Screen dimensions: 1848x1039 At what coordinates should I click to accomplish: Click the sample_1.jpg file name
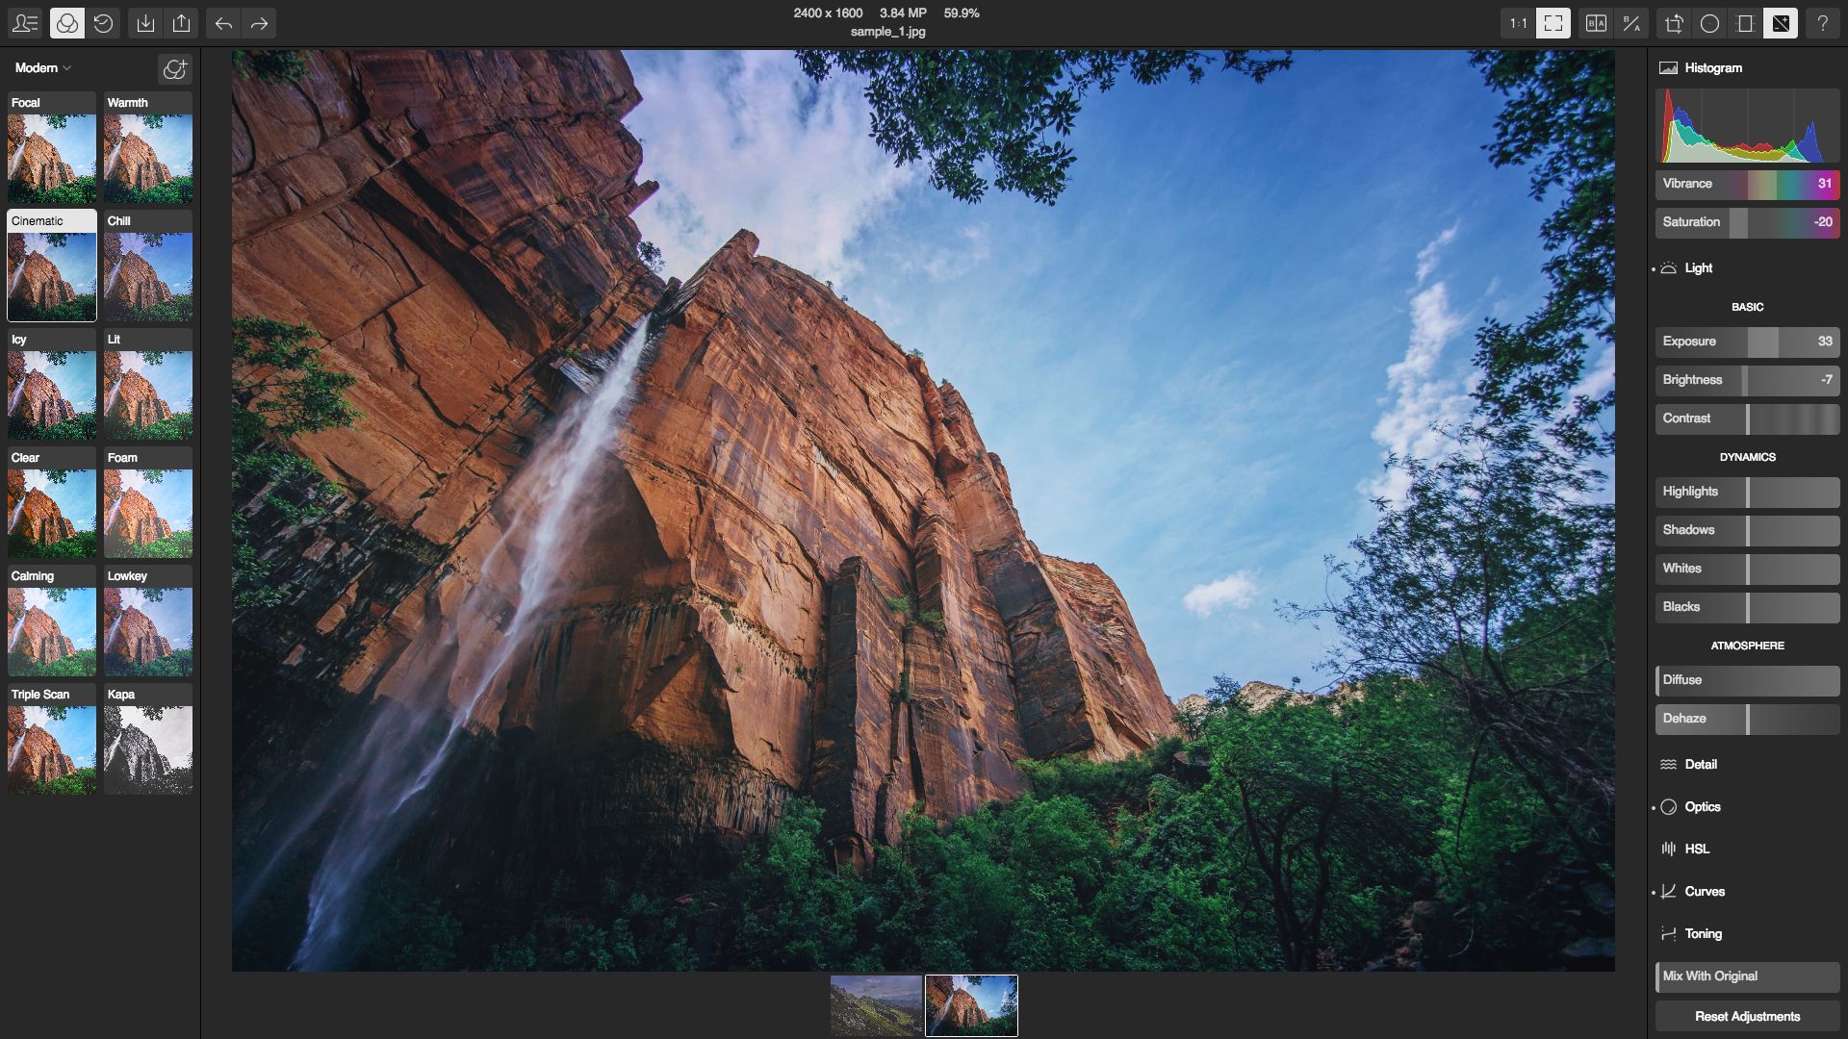point(887,32)
